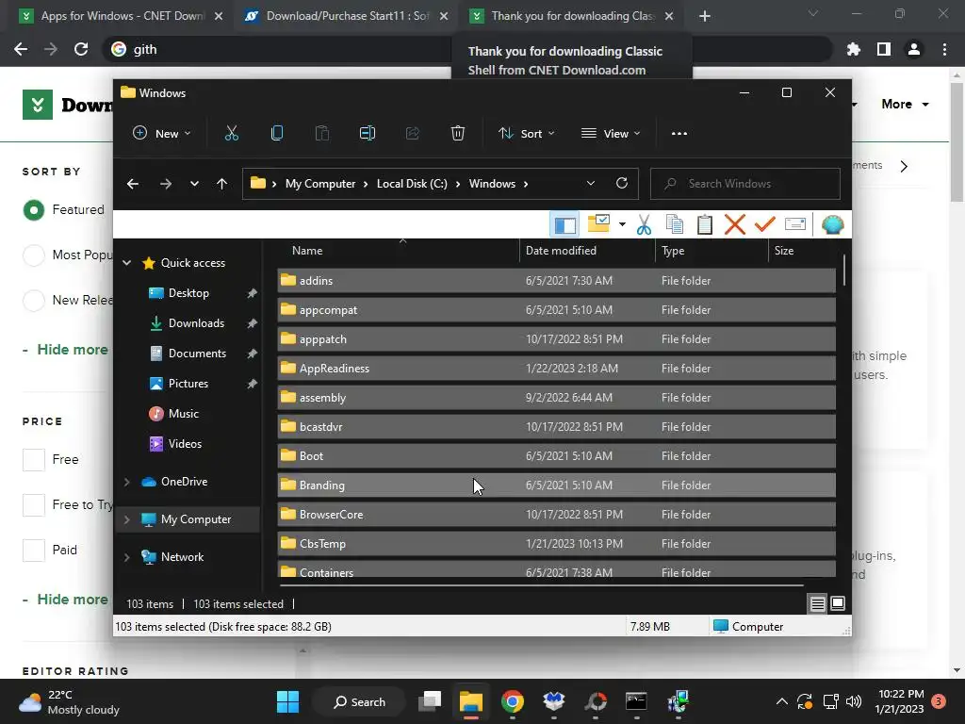Toggle the navigation pane in Classic Shell toolbar
The width and height of the screenshot is (965, 724).
click(564, 224)
